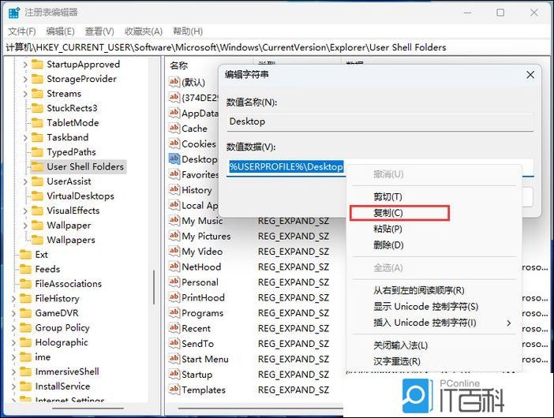Viewport: 554px width, 418px height.
Task: Click the (默认) string value icon
Action: [174, 82]
